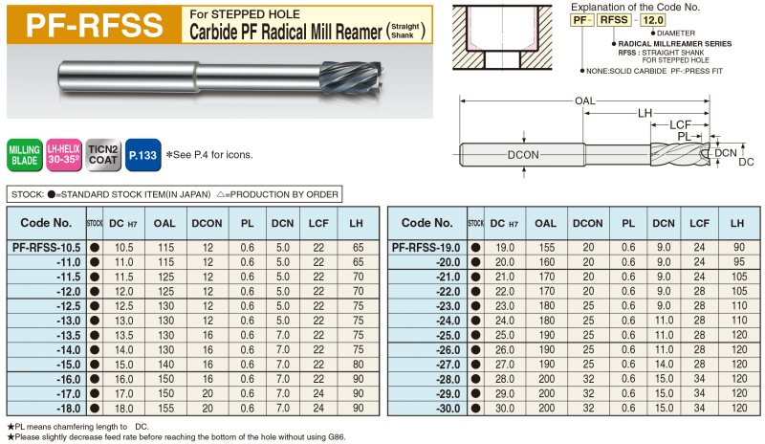Click the blue P.133 page icon
Viewport: 765px width, 444px height.
(x=141, y=154)
